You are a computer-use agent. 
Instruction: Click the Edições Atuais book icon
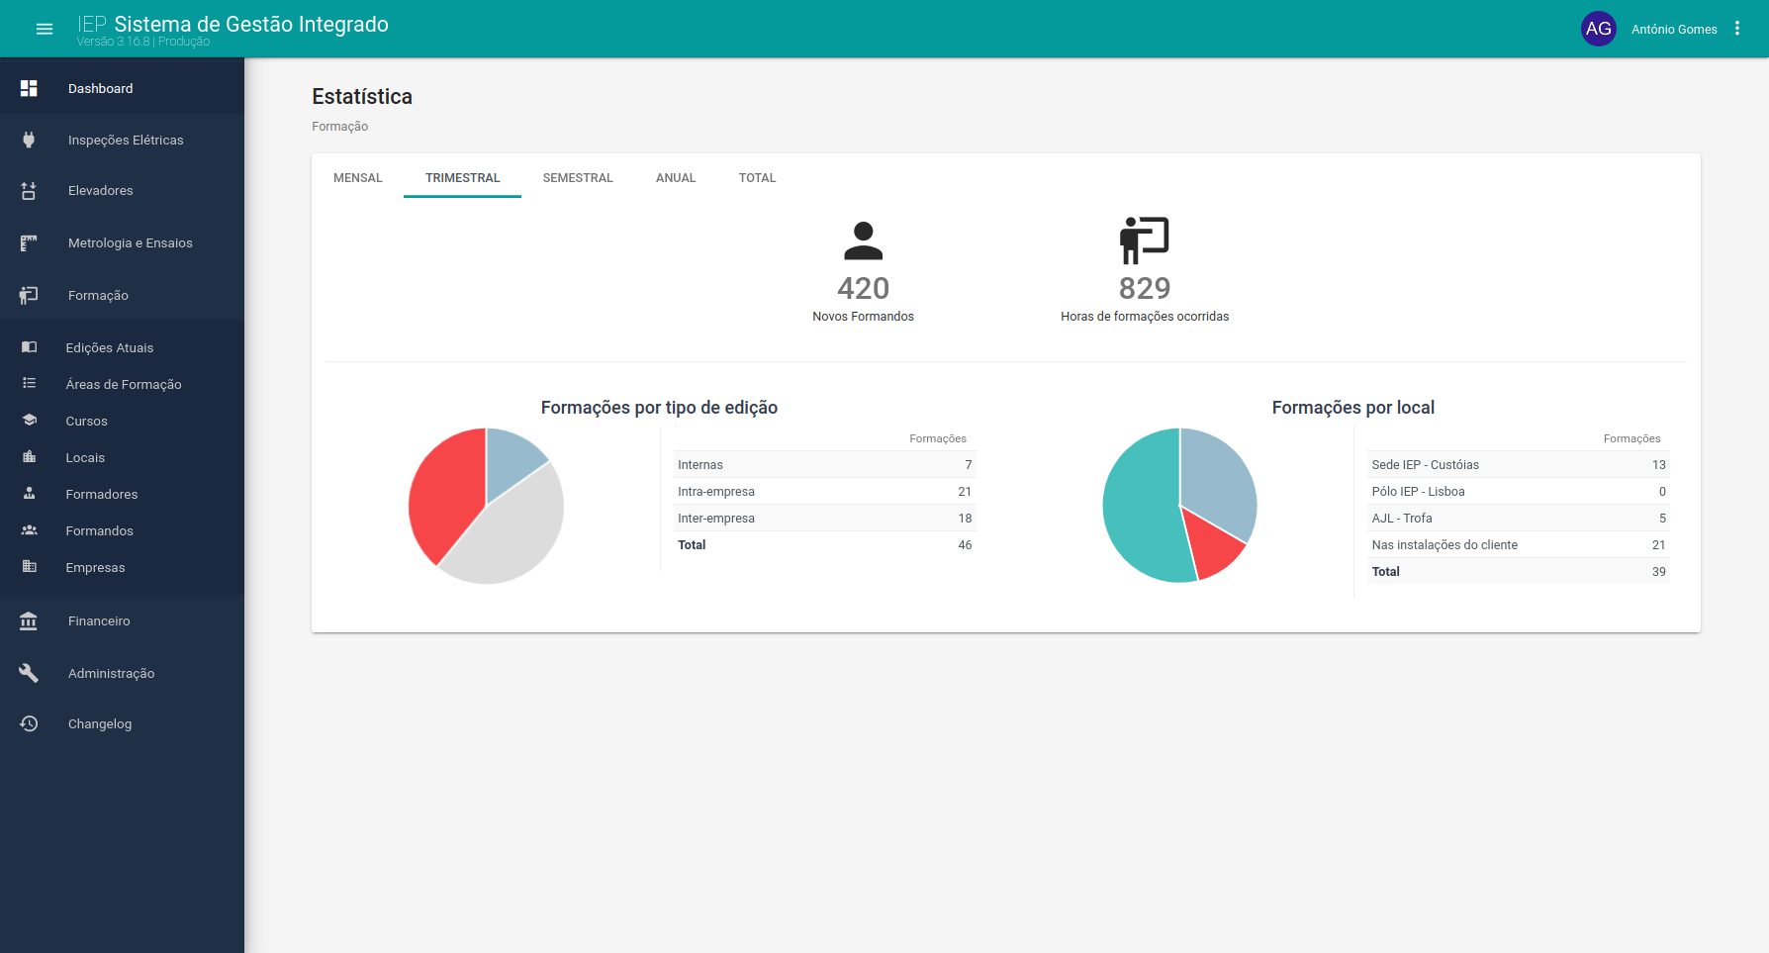click(x=30, y=347)
